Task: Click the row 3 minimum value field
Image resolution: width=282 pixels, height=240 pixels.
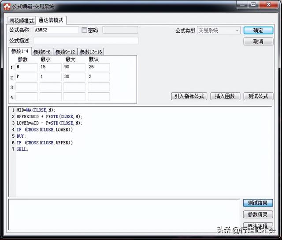Action: [x=51, y=87]
